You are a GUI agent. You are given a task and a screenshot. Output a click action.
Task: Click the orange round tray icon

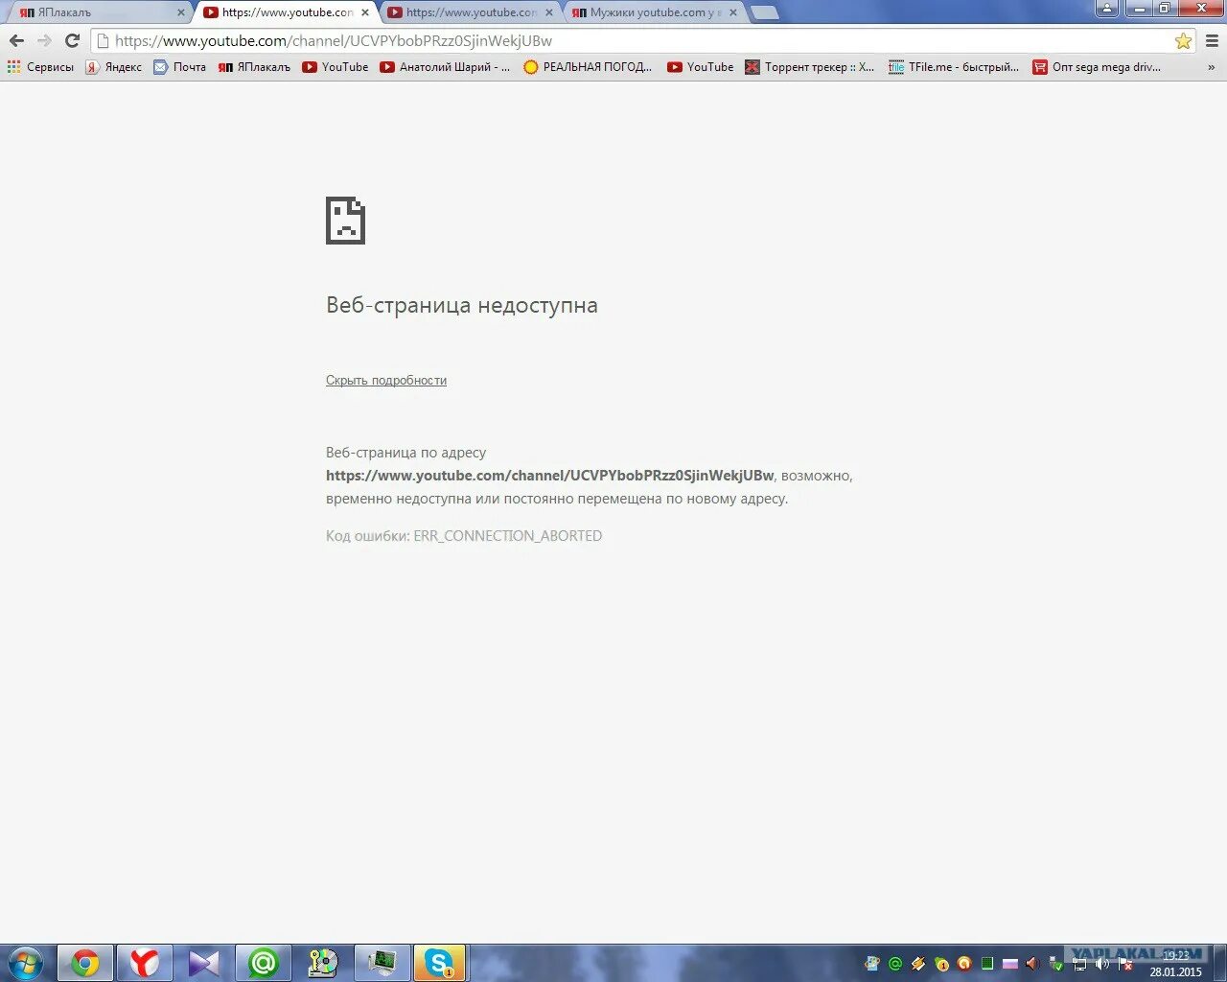pyautogui.click(x=964, y=964)
